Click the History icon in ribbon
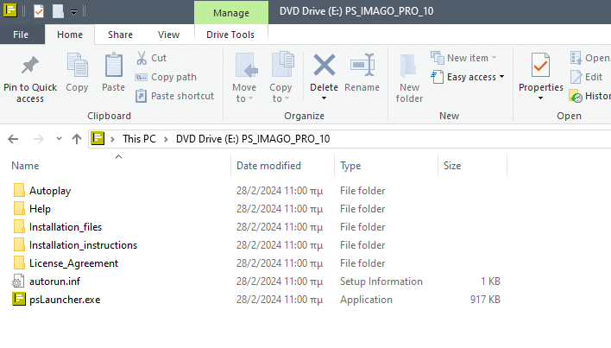The width and height of the screenshot is (611, 348). (576, 96)
